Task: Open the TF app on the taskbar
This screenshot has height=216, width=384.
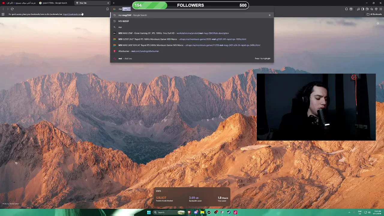Action: 222,212
